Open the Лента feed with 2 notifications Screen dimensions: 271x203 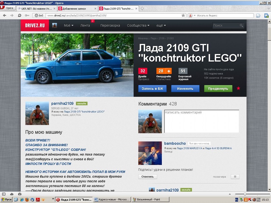point(85,25)
